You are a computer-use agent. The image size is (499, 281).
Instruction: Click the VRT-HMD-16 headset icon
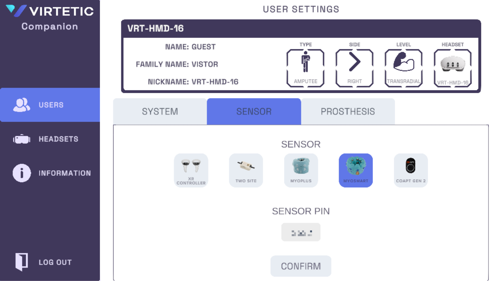(x=452, y=68)
